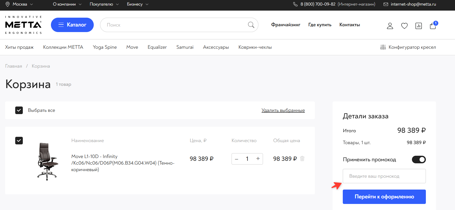Open the Хиты продаж category
This screenshot has height=210, width=455.
[x=19, y=47]
